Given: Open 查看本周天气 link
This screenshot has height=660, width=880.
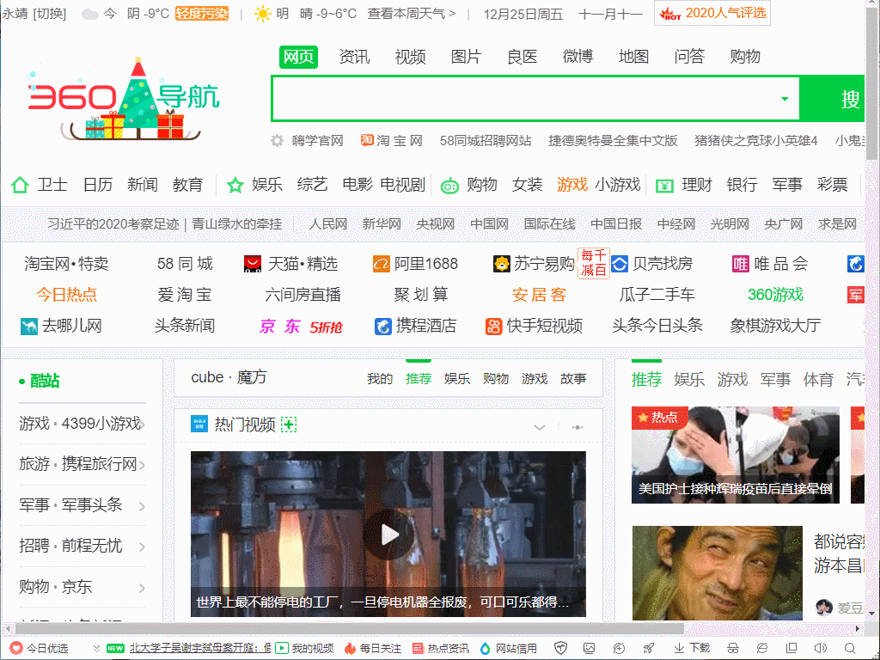Looking at the screenshot, I should pyautogui.click(x=412, y=14).
